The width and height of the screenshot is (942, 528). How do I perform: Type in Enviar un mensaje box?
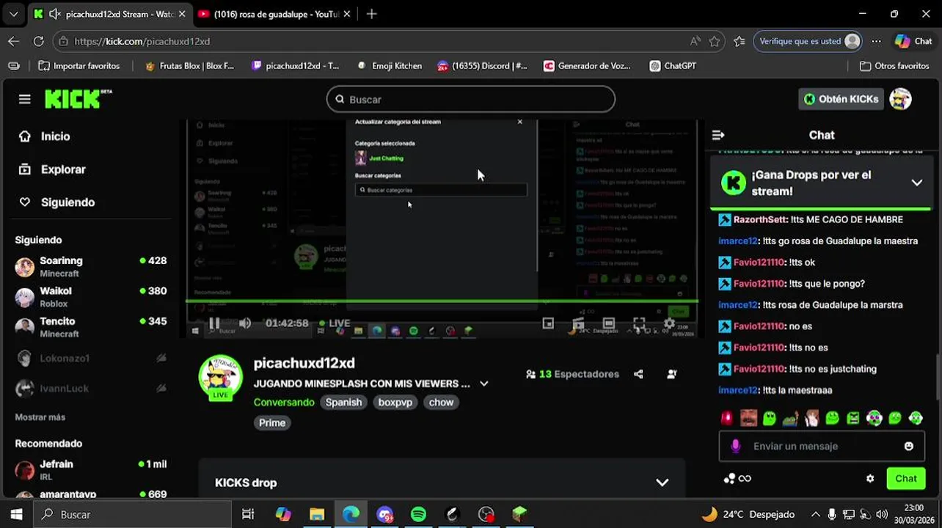pos(822,446)
